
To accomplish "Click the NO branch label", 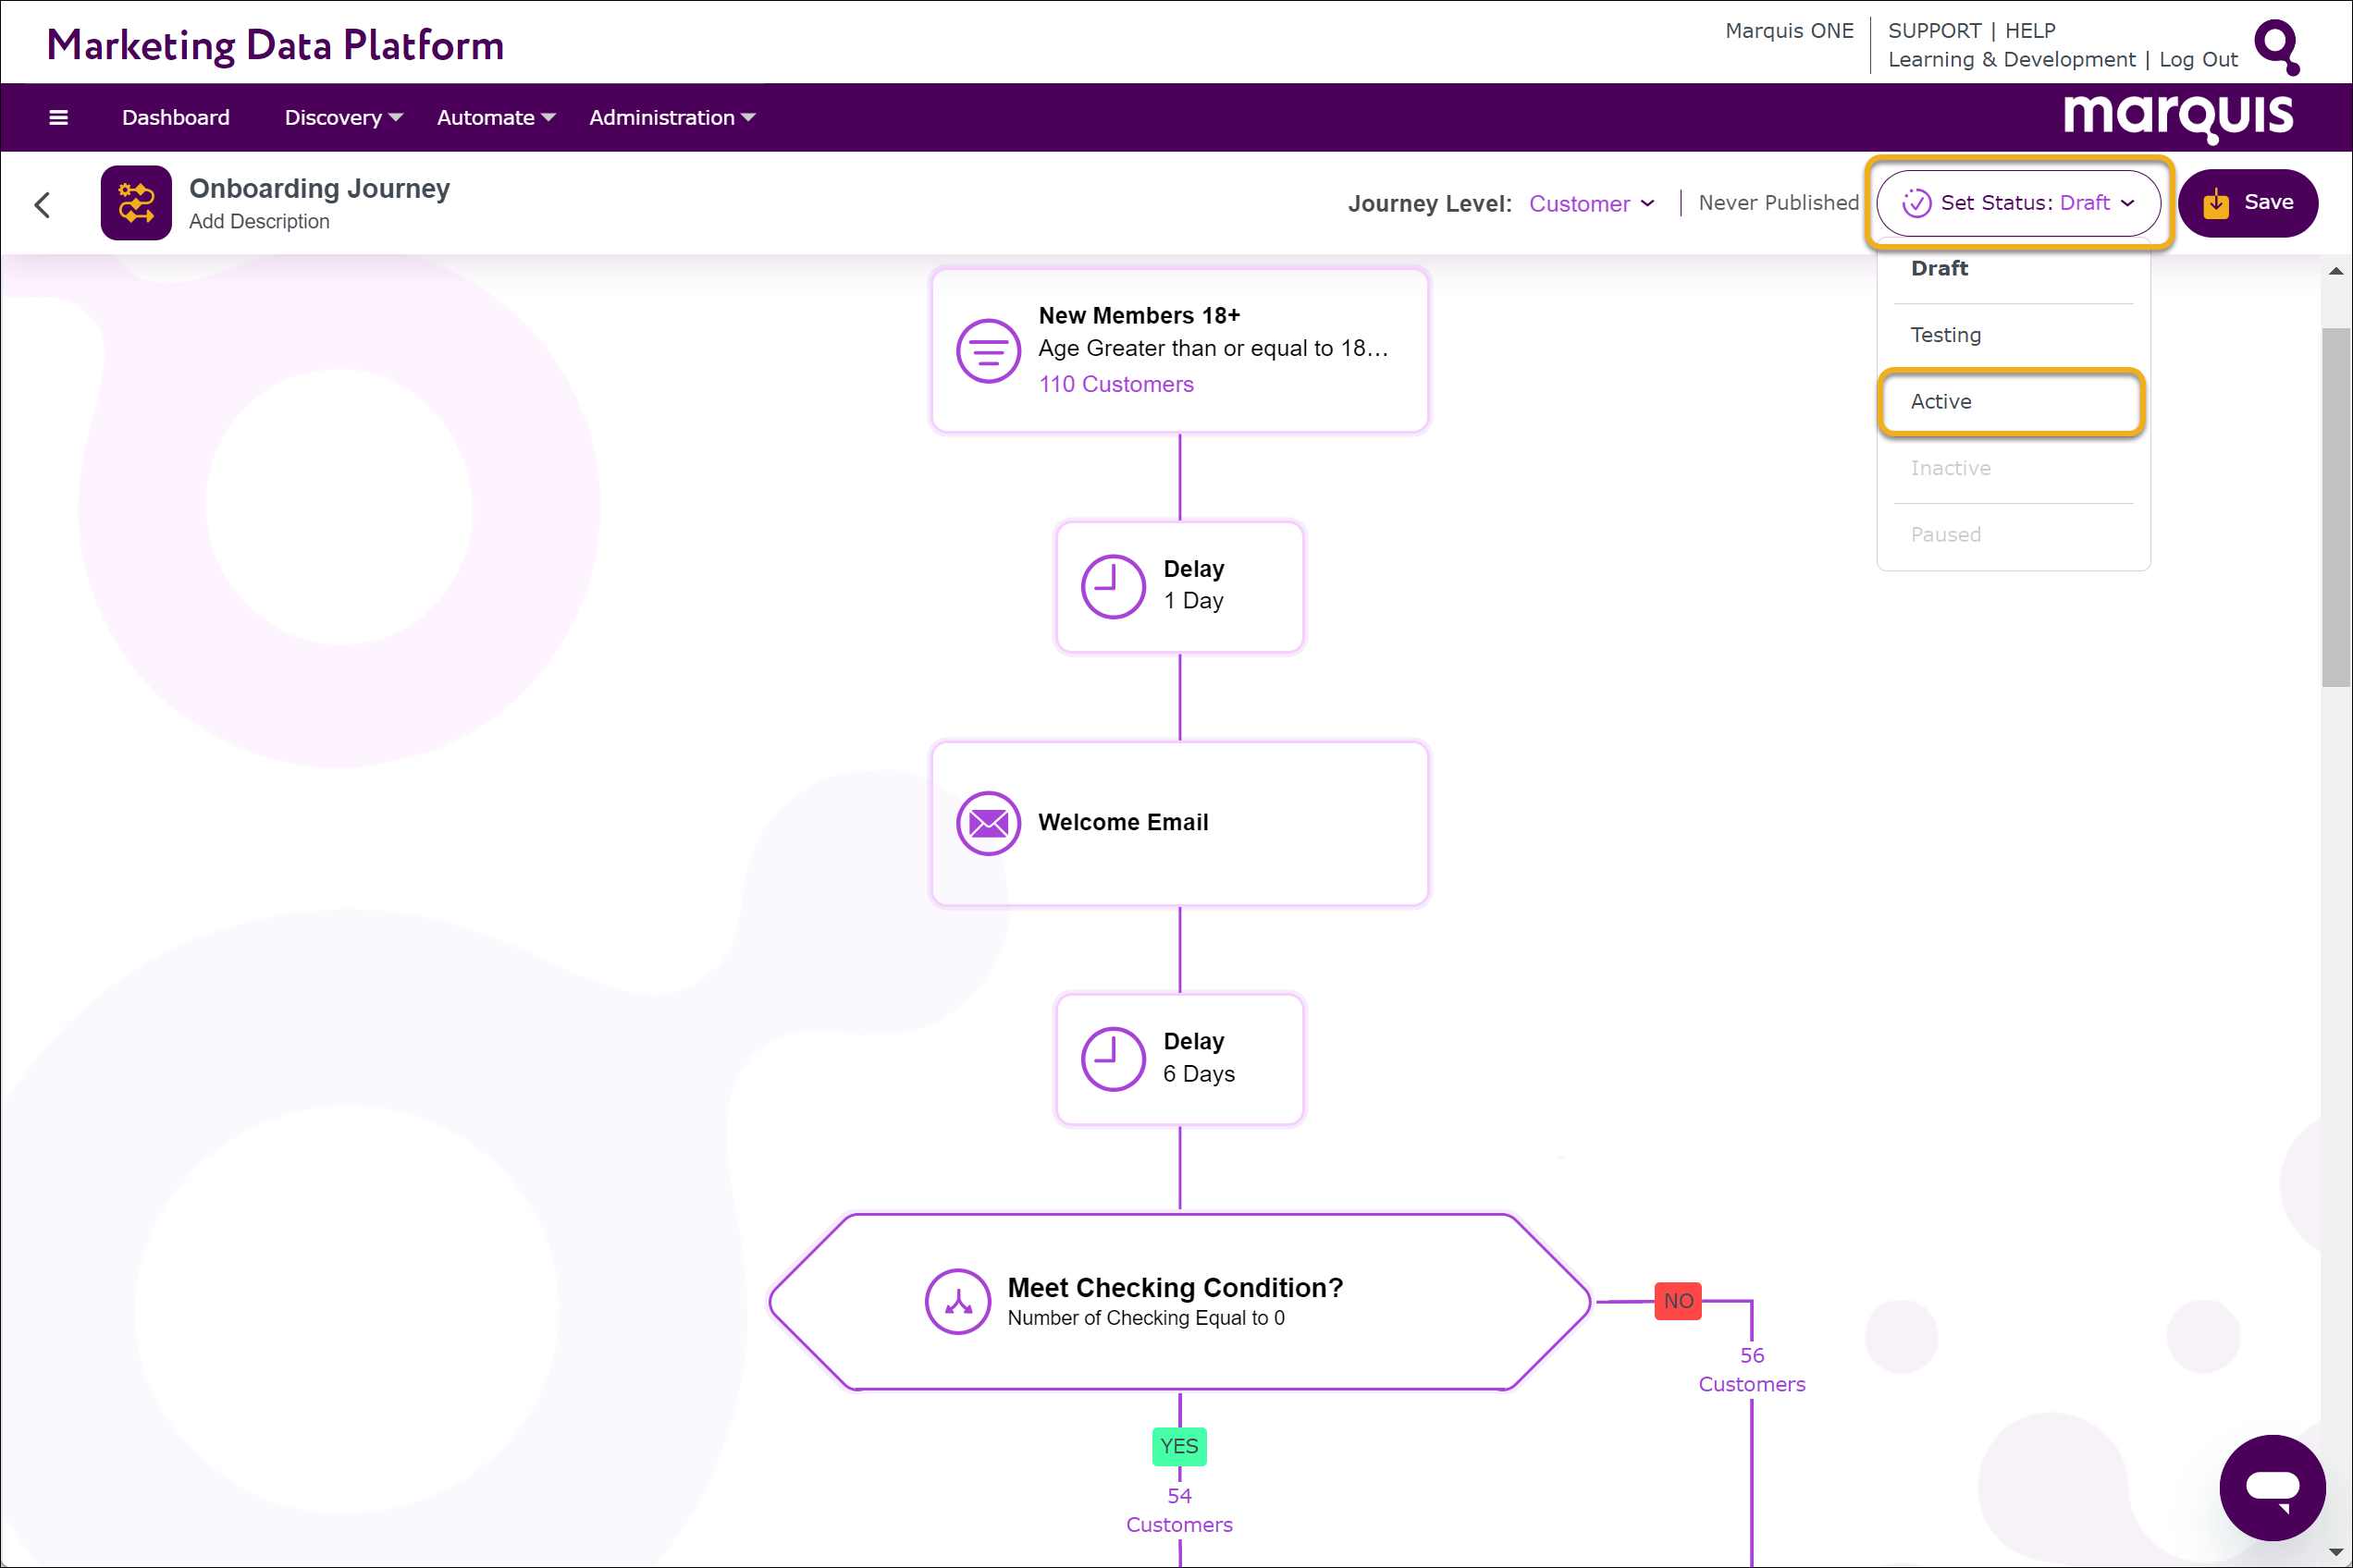I will pyautogui.click(x=1678, y=1301).
